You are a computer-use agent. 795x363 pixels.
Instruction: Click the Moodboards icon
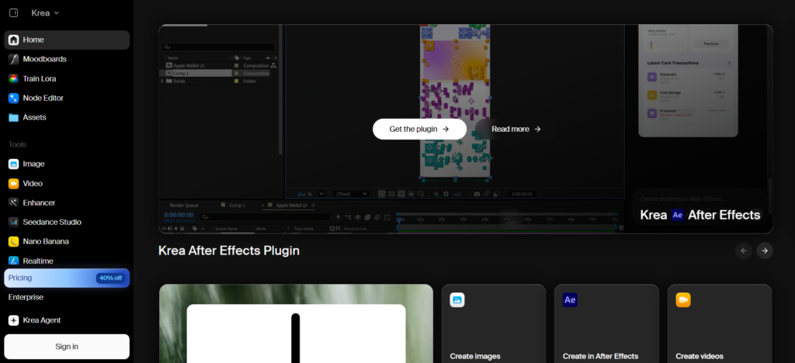click(14, 59)
